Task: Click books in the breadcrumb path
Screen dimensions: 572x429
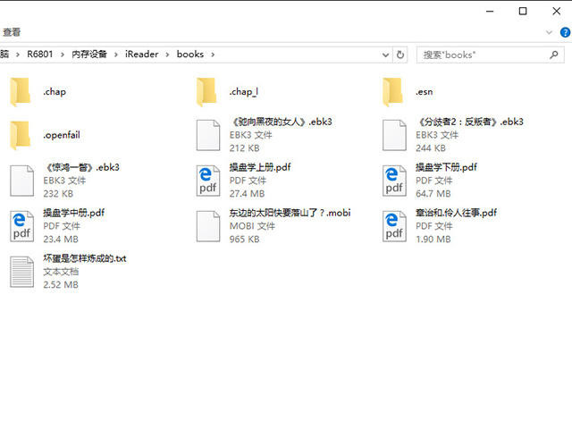Action: (190, 55)
